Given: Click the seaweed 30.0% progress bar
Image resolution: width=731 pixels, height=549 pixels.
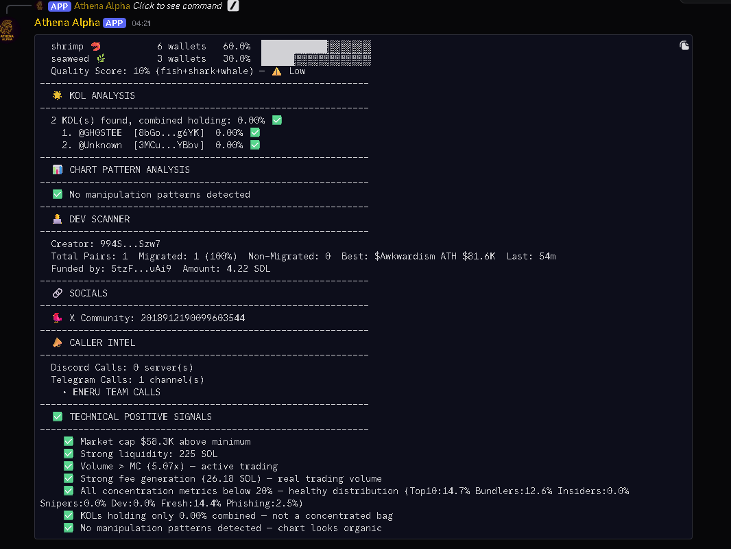Looking at the screenshot, I should [x=316, y=59].
